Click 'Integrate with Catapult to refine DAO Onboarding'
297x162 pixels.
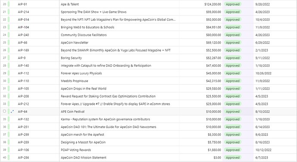point(106,66)
